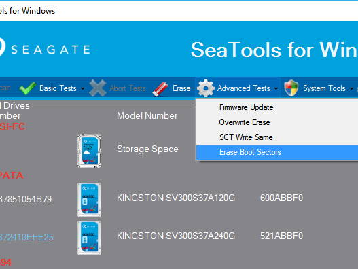358x269 pixels.
Task: Open the System Tools toolbar label
Action: point(324,88)
